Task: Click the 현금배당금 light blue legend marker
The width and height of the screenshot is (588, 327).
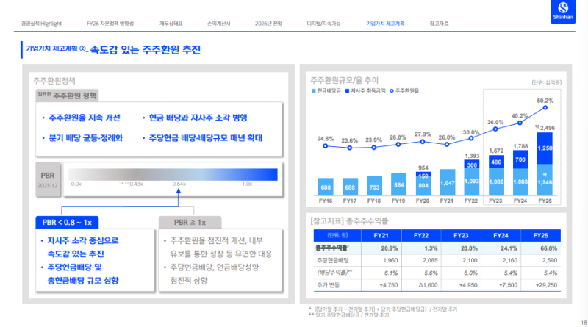Action: (314, 90)
